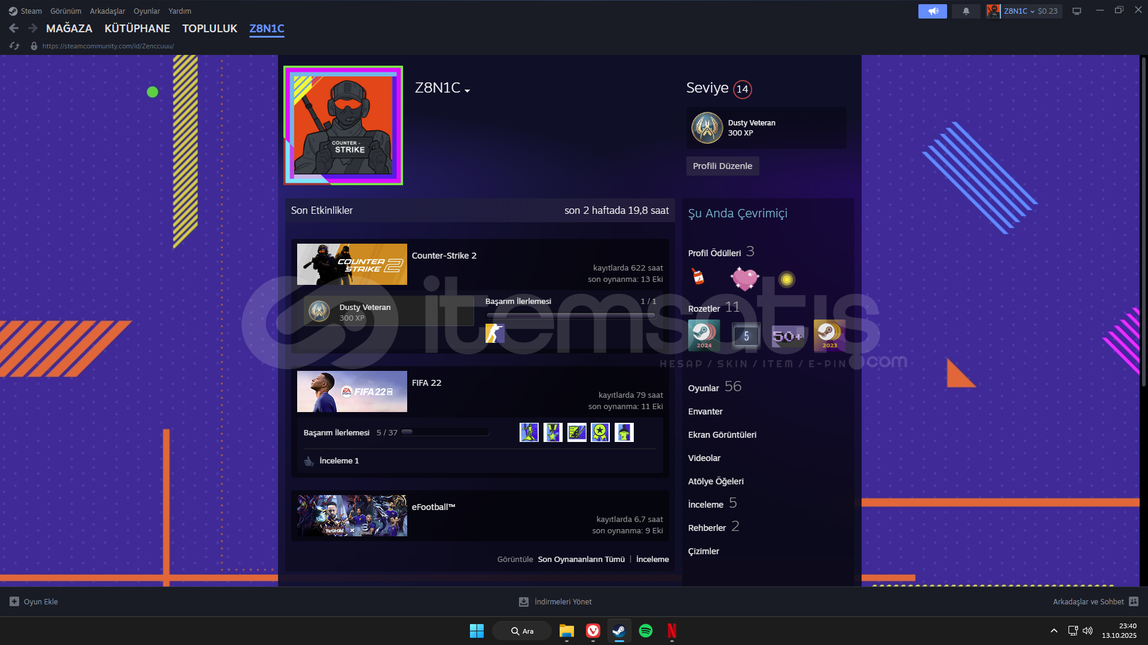Switch to the KÜTÜPHANE tab
1148x645 pixels.
pyautogui.click(x=137, y=28)
